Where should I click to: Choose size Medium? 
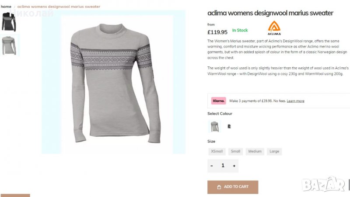pyautogui.click(x=255, y=152)
